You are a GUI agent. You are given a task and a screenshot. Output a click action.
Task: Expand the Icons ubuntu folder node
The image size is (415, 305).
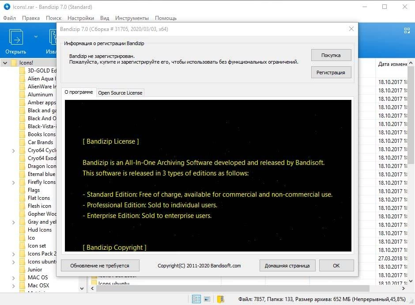(x=14, y=262)
